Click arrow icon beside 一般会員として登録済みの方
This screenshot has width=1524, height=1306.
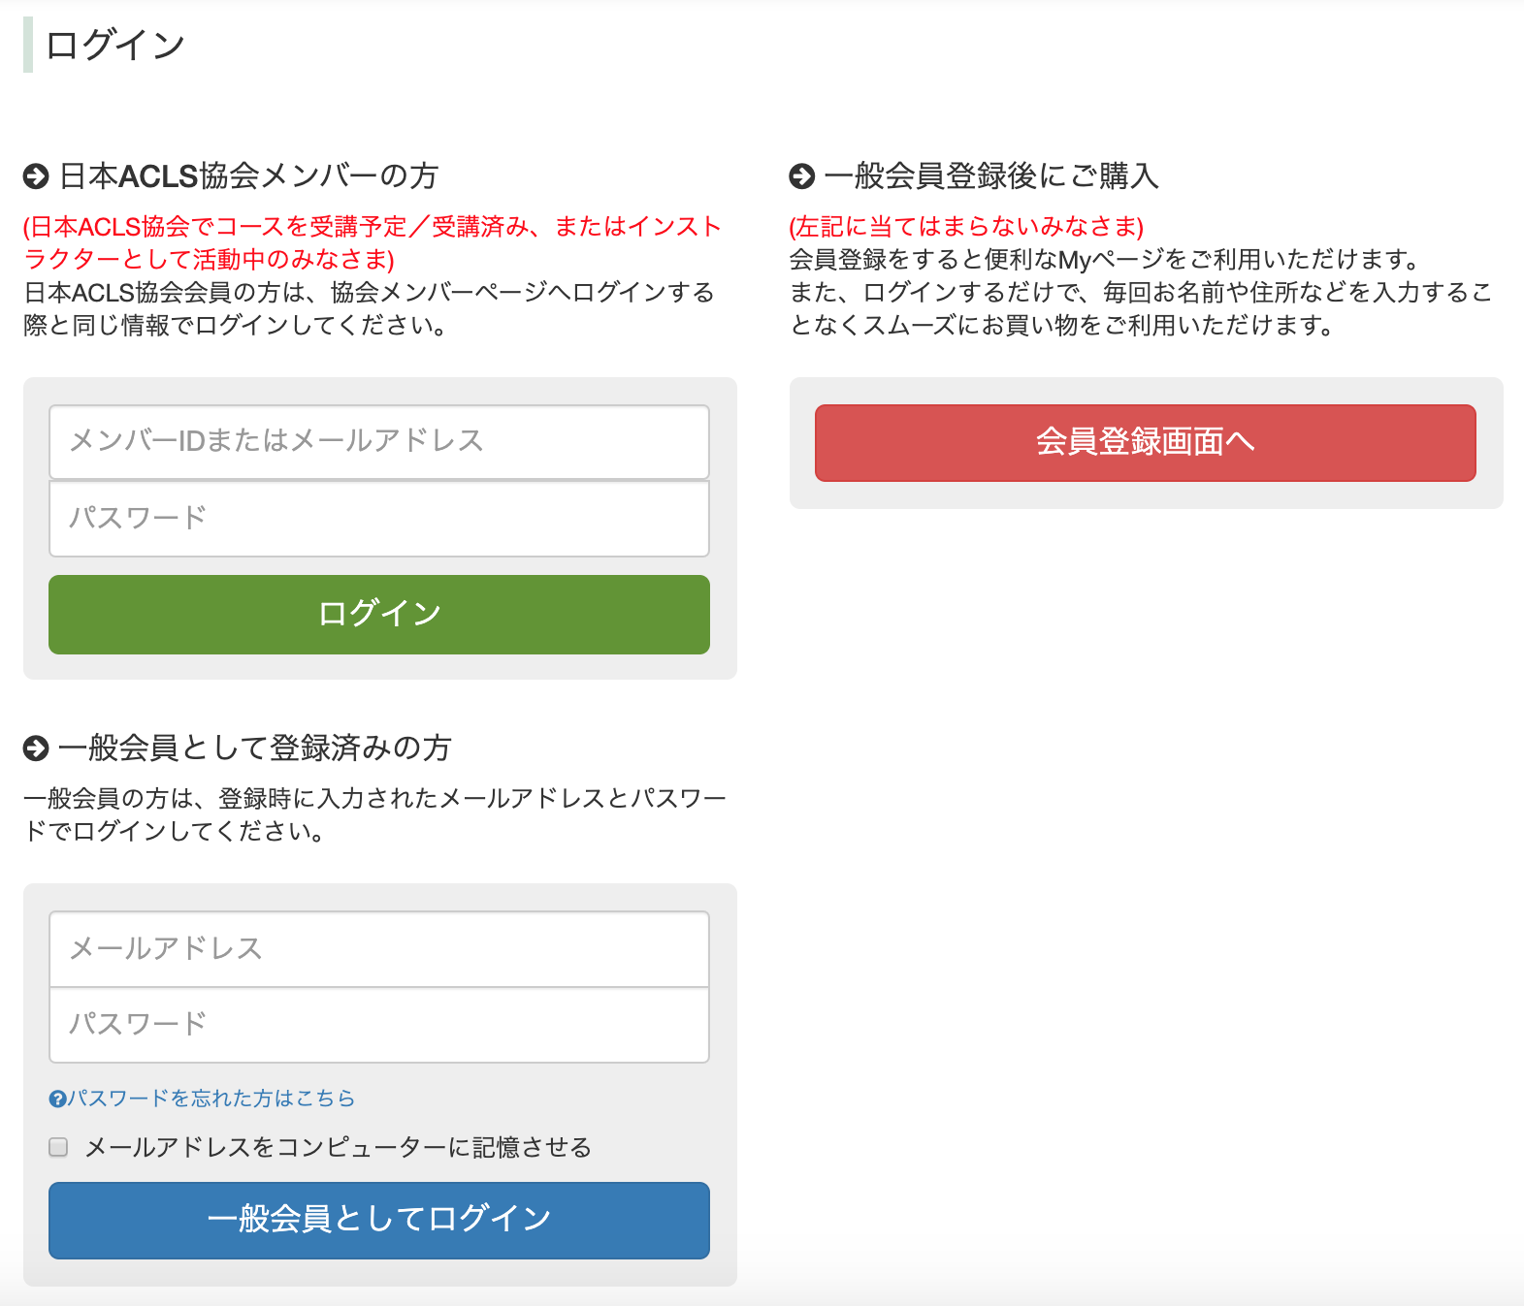(x=36, y=749)
